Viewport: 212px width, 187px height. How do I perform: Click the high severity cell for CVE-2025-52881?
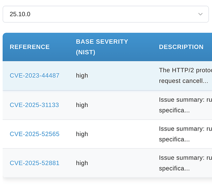click(82, 163)
